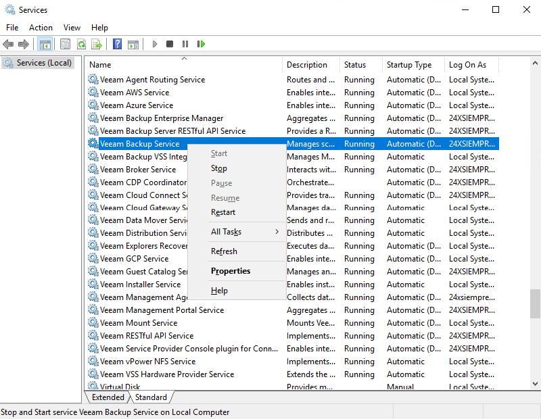Click '24xsiempre...' log on cell

coord(472,297)
